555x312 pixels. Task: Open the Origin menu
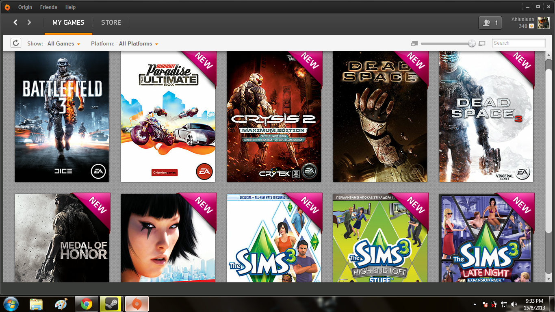(x=25, y=7)
